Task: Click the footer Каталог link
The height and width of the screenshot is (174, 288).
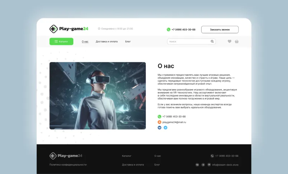Action: [x=127, y=156]
